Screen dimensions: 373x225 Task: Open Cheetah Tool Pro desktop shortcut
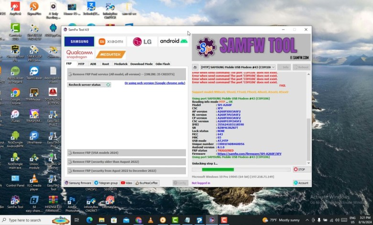tap(15, 53)
